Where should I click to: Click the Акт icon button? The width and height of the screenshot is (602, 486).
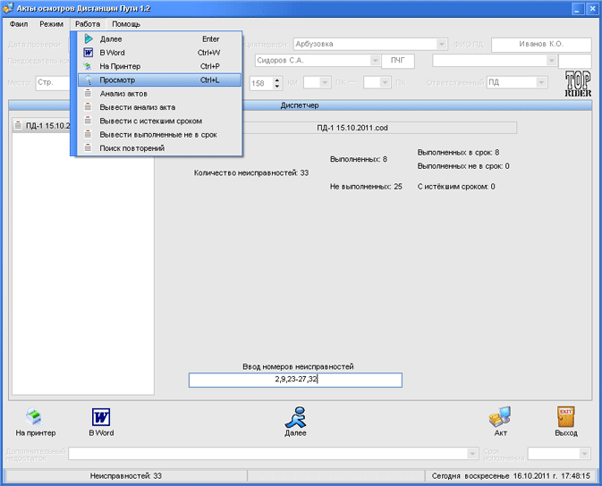click(500, 417)
